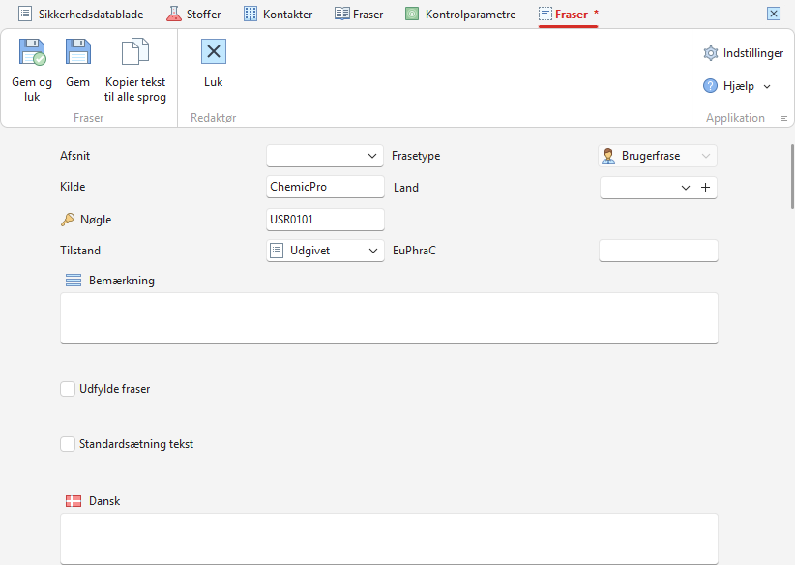Click the Danish flag icon
Screen dimensions: 795x565
[74, 501]
